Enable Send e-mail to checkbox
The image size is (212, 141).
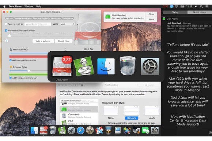pos(6,24)
